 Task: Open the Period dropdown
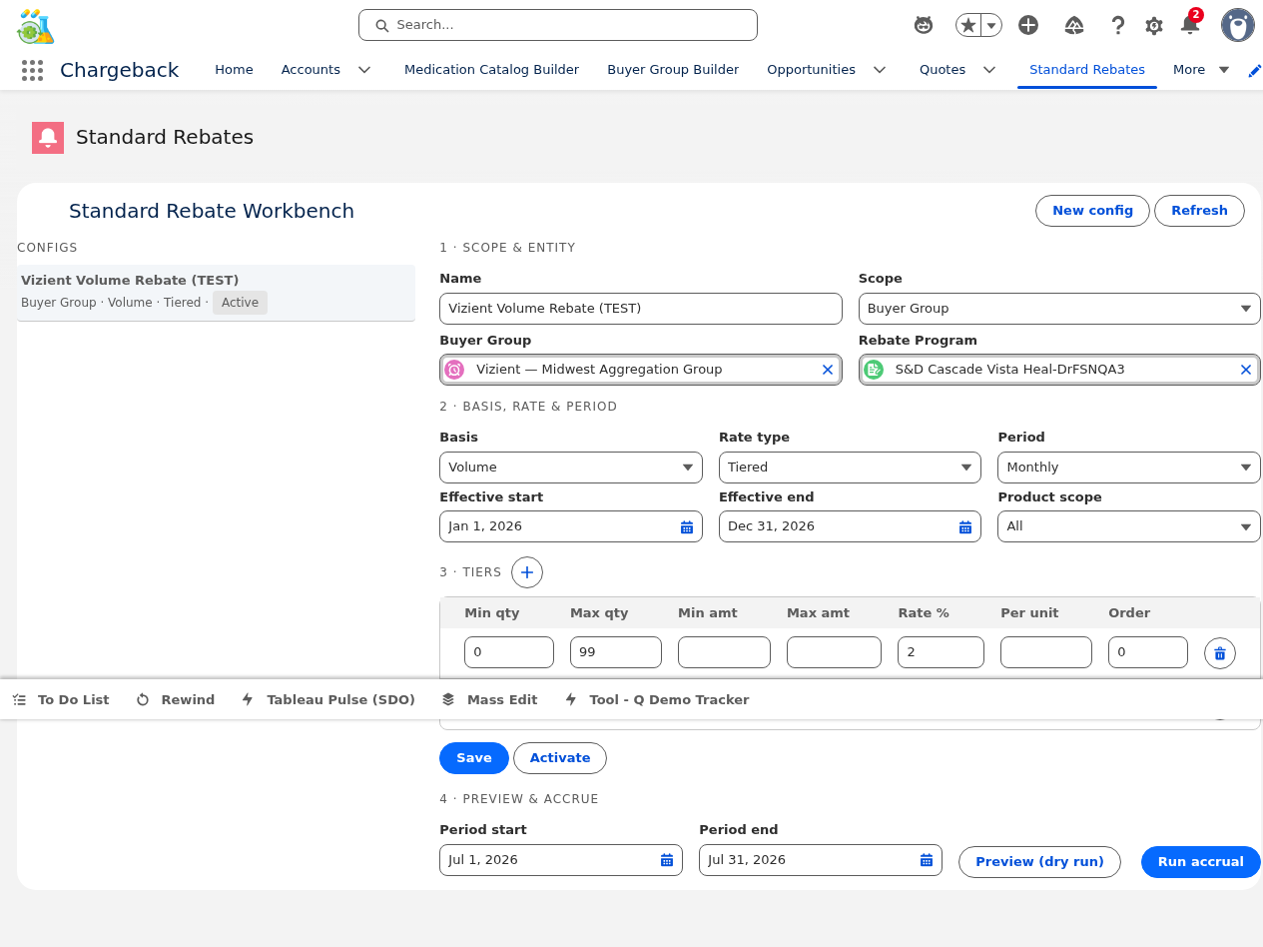click(1129, 468)
